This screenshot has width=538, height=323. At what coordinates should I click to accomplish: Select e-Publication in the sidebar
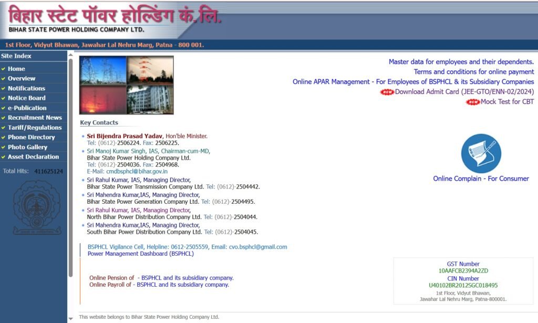tap(27, 108)
